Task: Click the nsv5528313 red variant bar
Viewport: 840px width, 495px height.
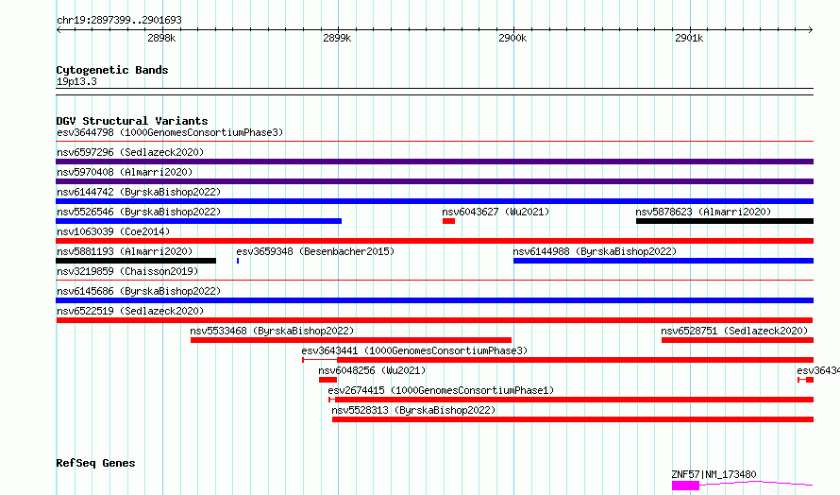Action: pos(573,419)
